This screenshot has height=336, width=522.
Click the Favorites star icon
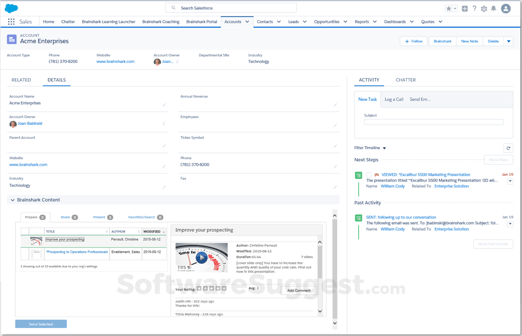[449, 8]
